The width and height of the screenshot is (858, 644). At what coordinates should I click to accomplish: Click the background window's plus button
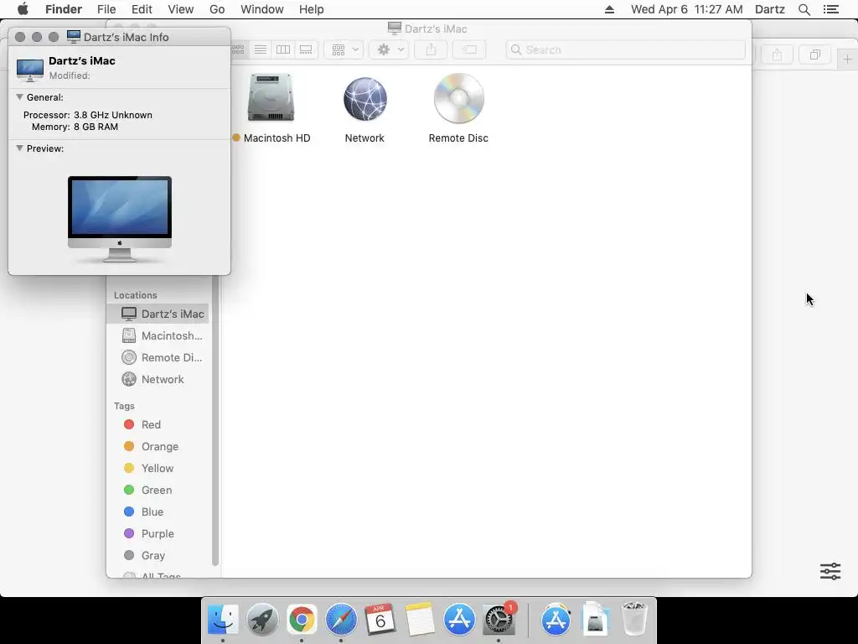(847, 58)
